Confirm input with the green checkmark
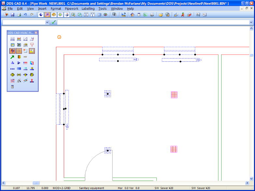The width and height of the screenshot is (255, 191). (54, 22)
